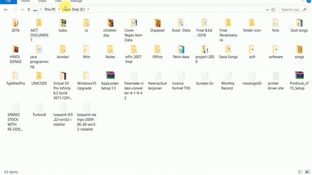Select the children day folder
The image size is (312, 175).
(x=110, y=28)
